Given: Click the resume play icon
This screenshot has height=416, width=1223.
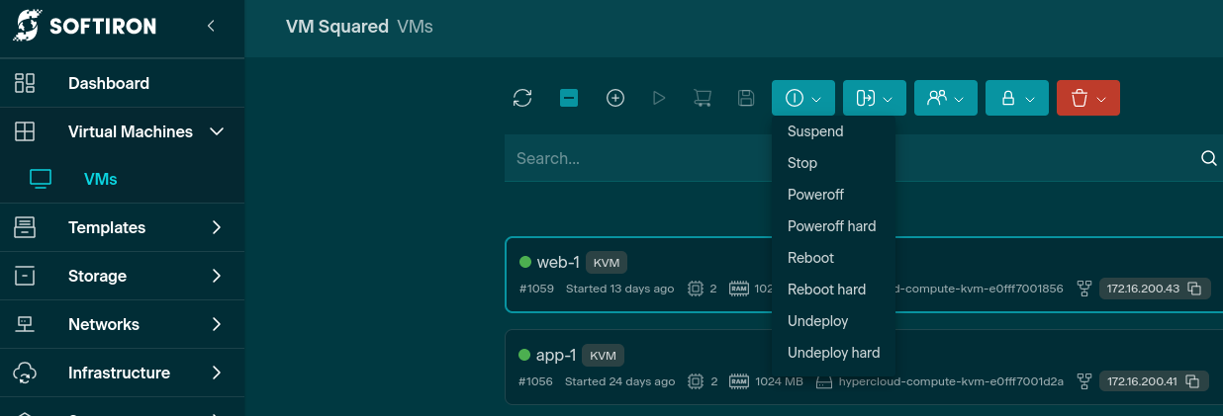Looking at the screenshot, I should click(x=659, y=98).
